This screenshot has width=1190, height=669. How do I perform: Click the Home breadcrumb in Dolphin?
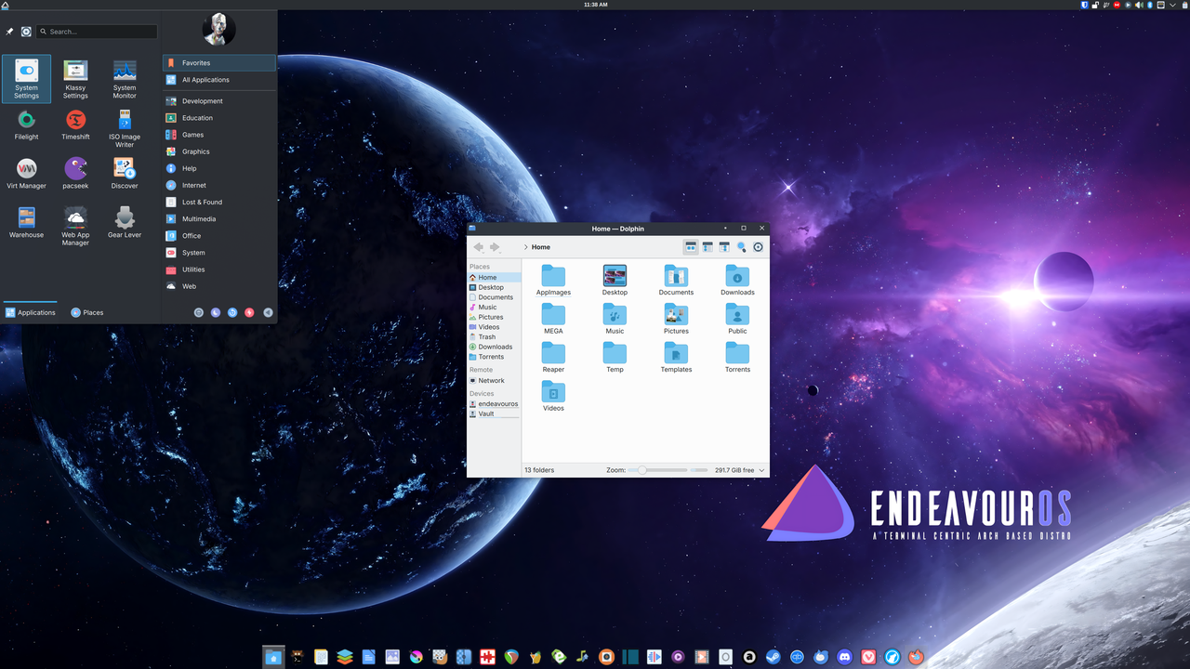(x=541, y=247)
